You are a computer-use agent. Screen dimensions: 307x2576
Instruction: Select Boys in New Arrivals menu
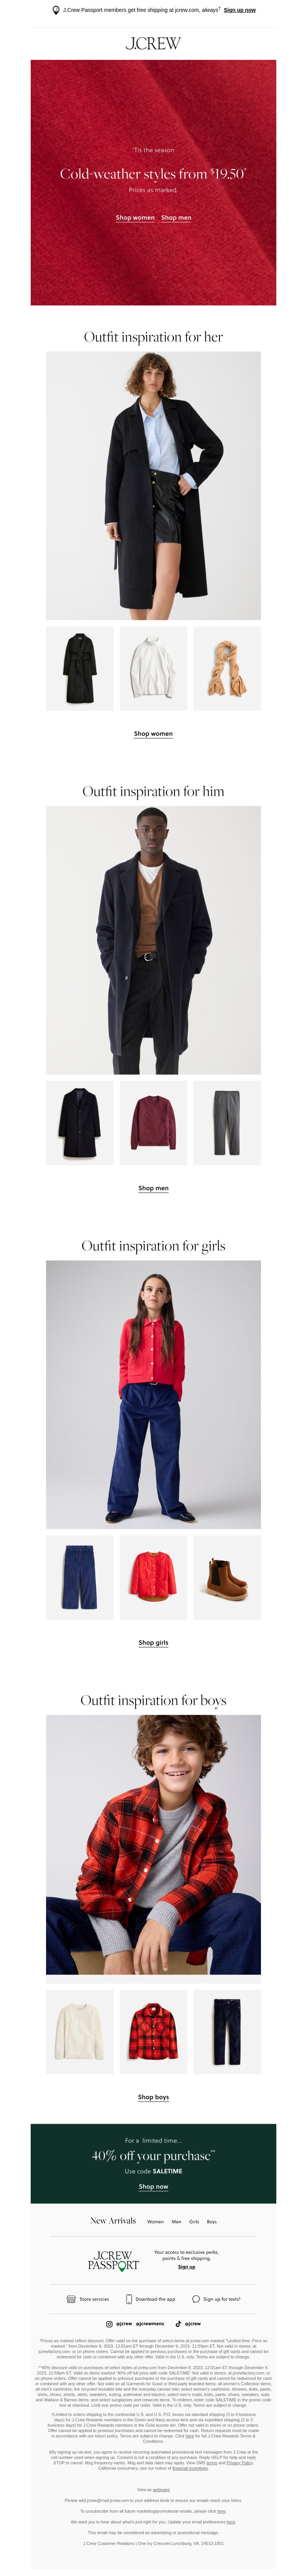[212, 2222]
